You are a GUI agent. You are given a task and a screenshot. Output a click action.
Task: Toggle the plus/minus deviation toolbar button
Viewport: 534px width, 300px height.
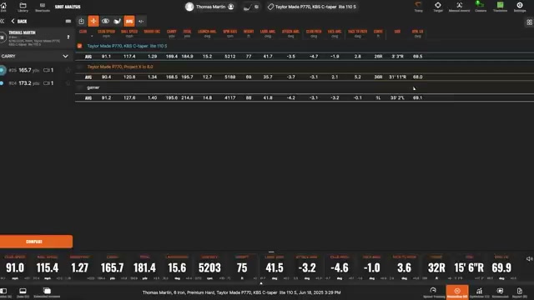coord(141,21)
